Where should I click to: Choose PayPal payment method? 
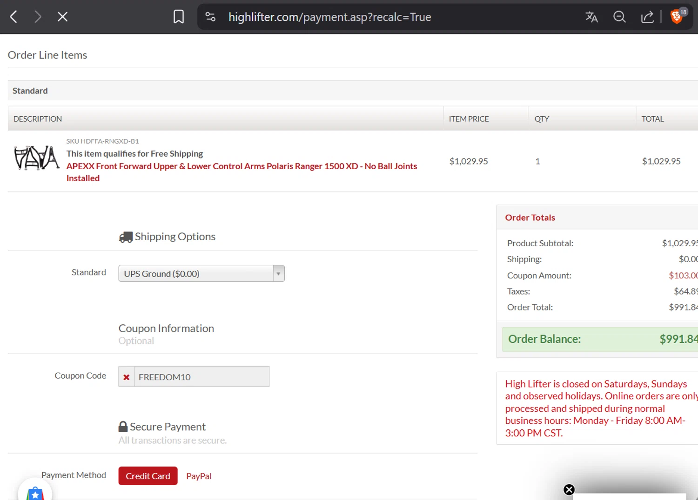[199, 476]
